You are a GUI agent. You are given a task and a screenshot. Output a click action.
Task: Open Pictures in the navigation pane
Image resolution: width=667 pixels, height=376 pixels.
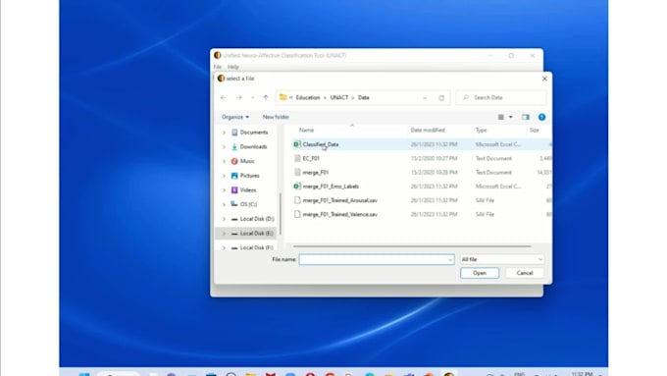click(245, 176)
